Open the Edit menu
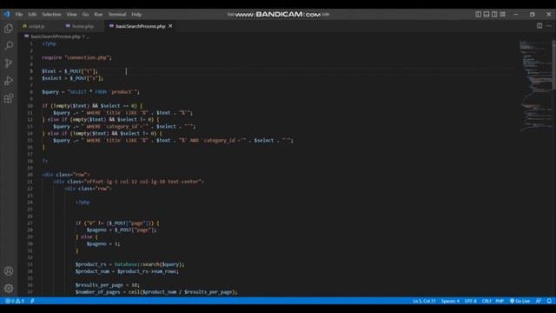Screen dimensions: 556x313 point(32,15)
